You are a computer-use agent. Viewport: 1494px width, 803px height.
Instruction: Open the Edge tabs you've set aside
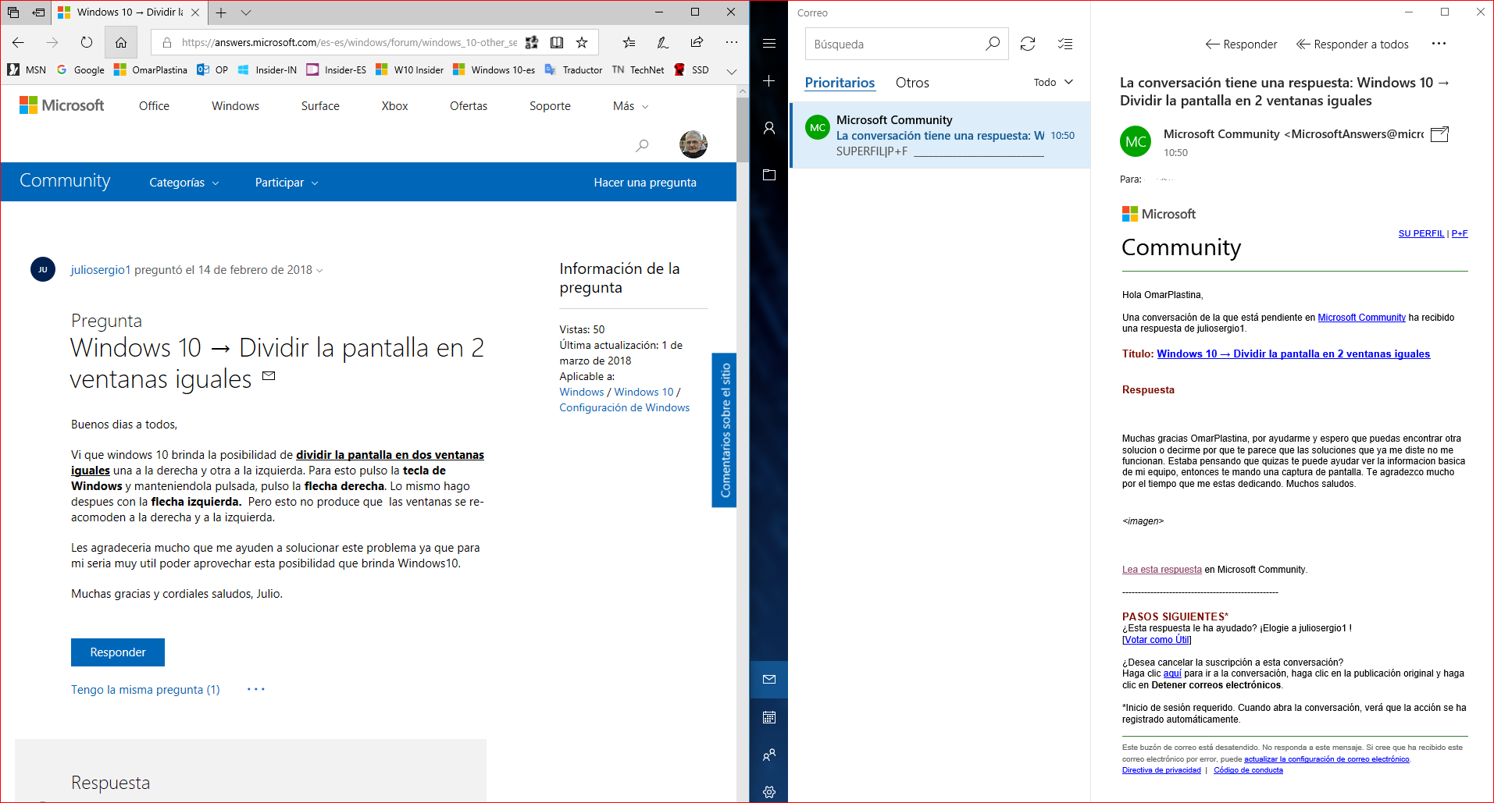(x=13, y=12)
